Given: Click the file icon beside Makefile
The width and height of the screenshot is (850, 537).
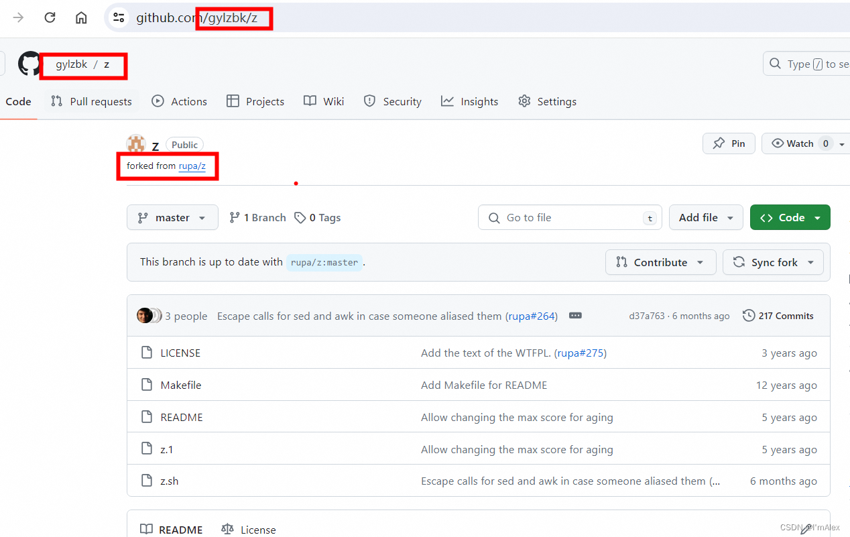Looking at the screenshot, I should (x=147, y=385).
